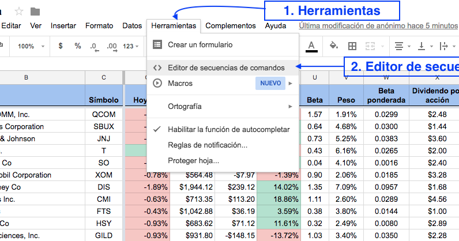
Task: Choose Proteger hoja
Action: (223, 160)
